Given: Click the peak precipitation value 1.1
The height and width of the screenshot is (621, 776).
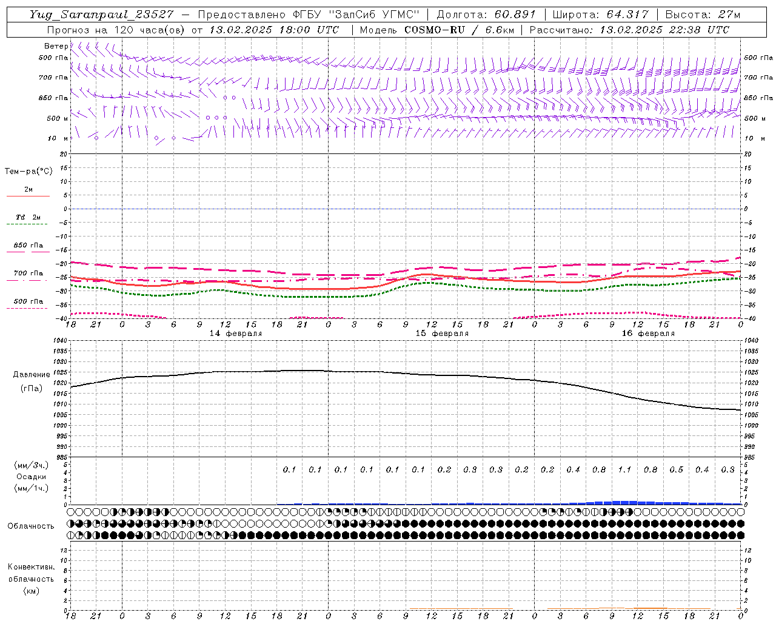Looking at the screenshot, I should coord(624,469).
